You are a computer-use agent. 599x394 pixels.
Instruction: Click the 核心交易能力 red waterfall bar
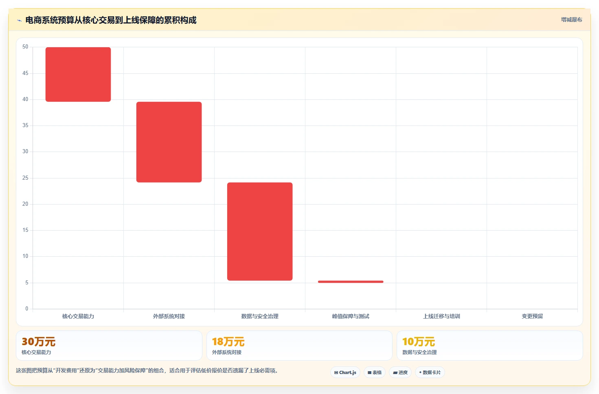pyautogui.click(x=78, y=75)
